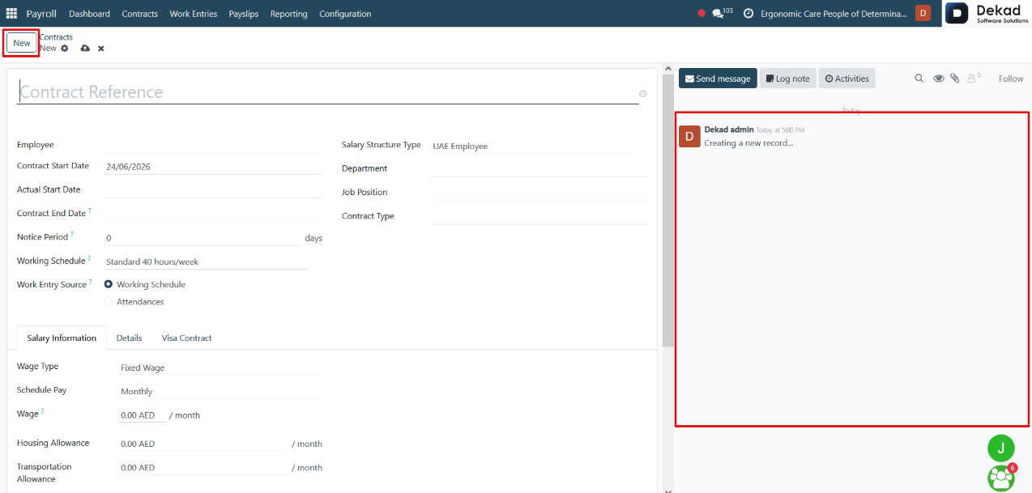Click the Housing Allowance amount field
Screen dimensions: 1032x493
[203, 444]
